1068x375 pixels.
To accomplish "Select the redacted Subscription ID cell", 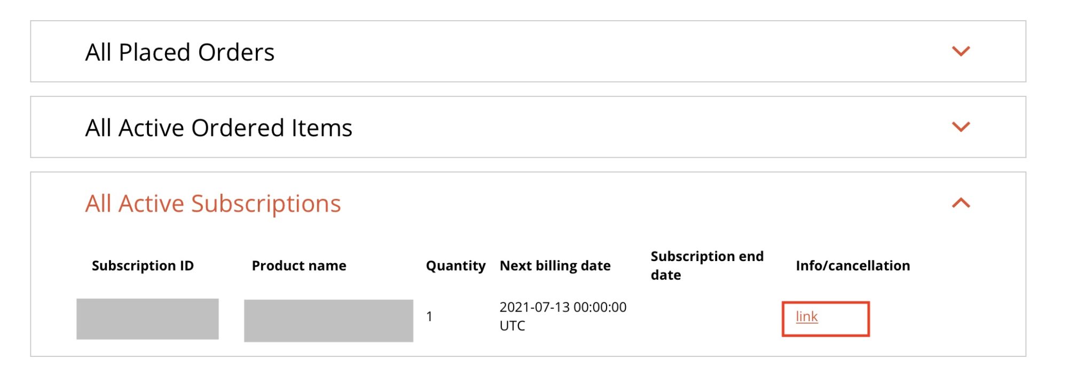I will click(147, 319).
